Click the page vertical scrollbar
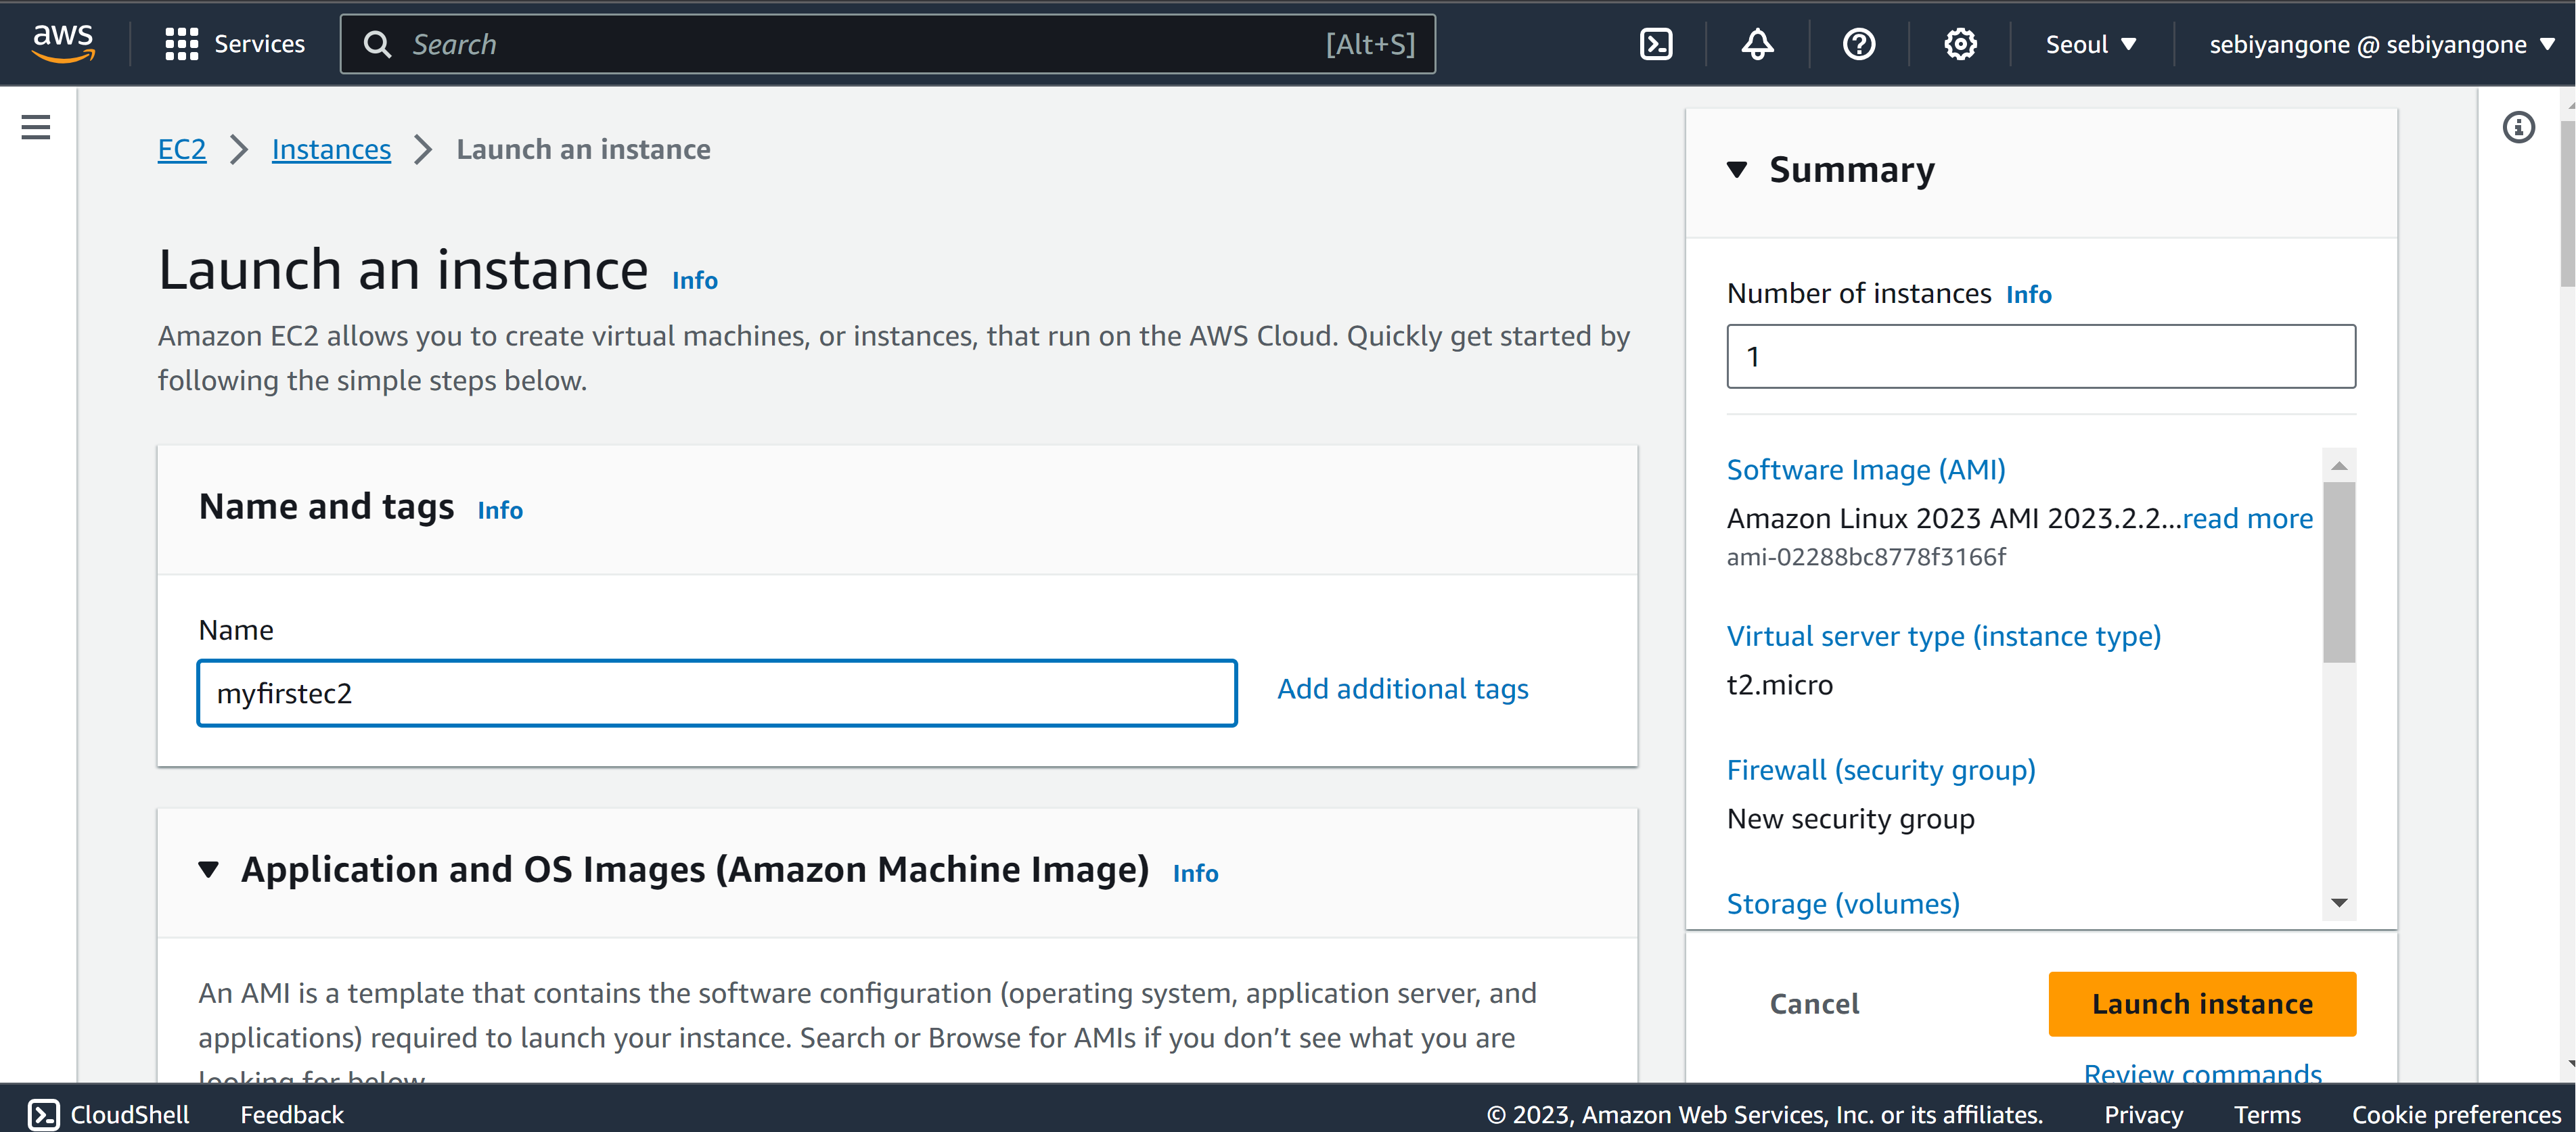Screen dimensions: 2576x1132 [2567, 205]
